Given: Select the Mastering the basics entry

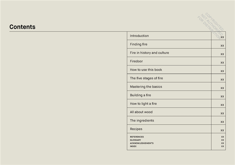Looking at the screenshot, I should click(146, 87).
